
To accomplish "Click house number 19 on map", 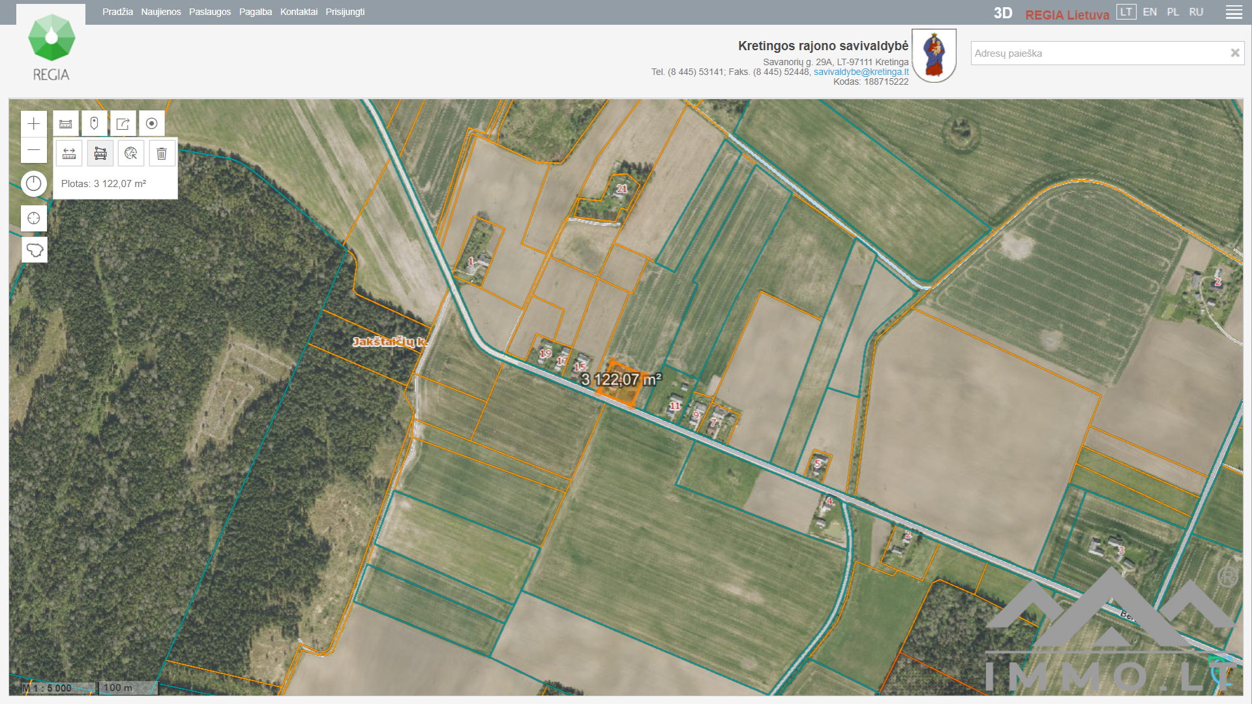I will tap(545, 353).
